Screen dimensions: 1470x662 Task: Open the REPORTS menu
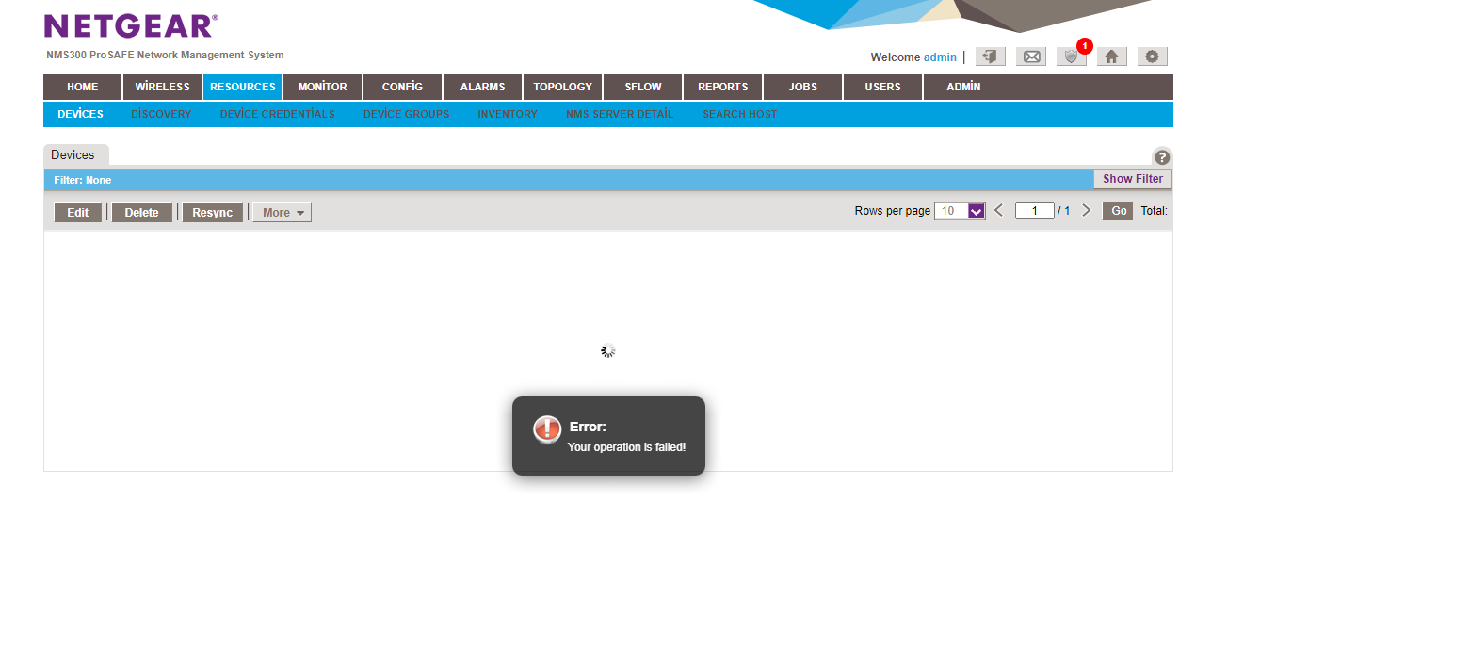[x=723, y=87]
